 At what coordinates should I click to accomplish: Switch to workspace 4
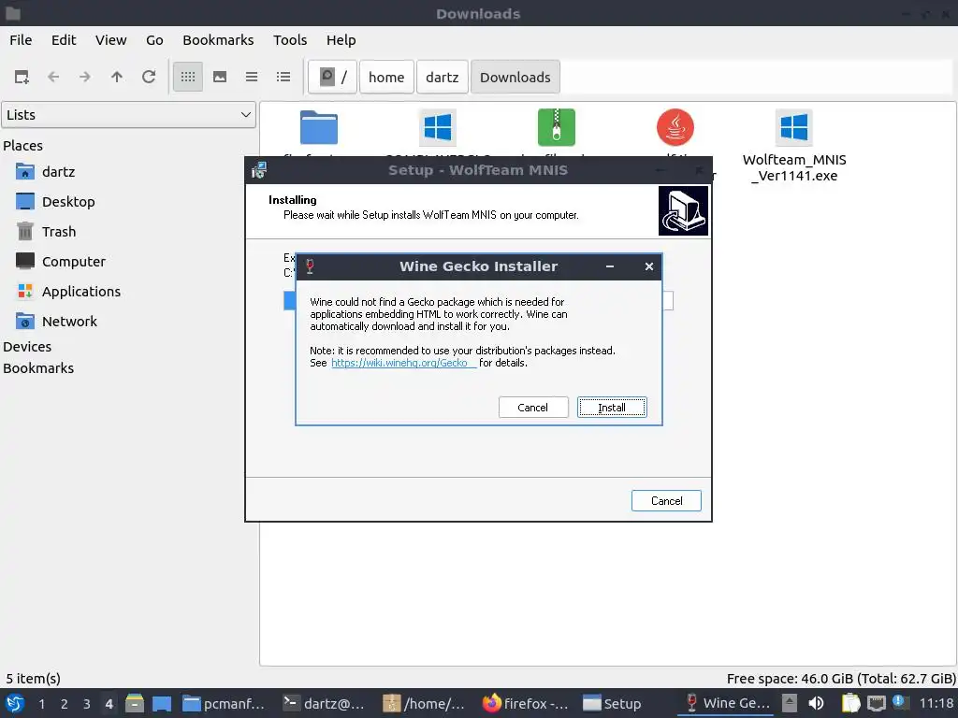109,704
